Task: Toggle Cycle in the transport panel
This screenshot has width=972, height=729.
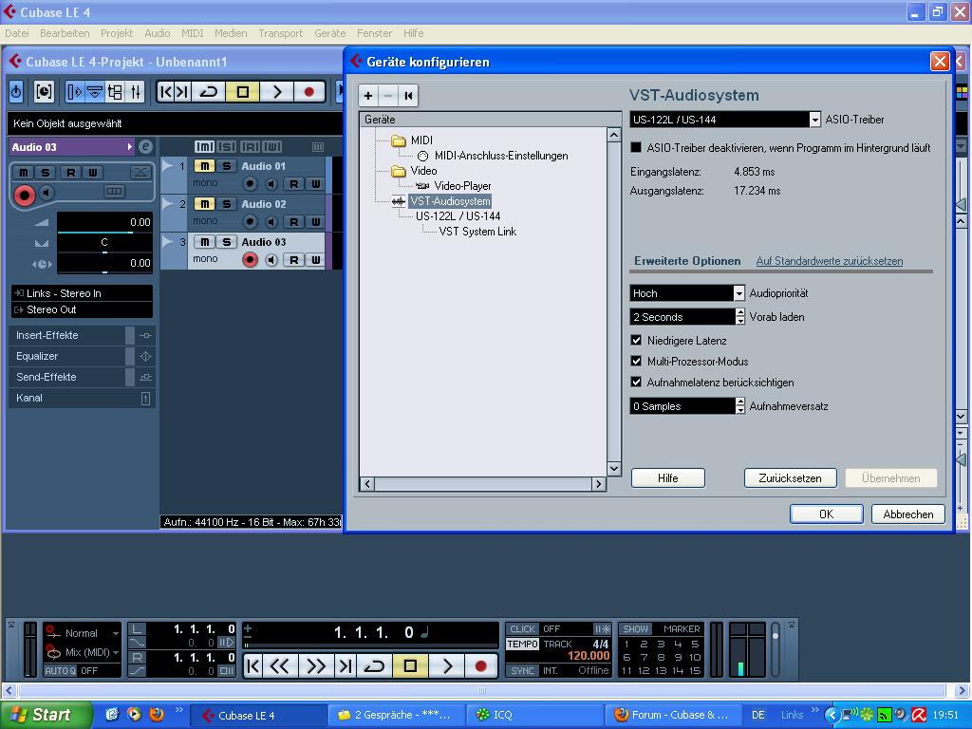Action: click(374, 666)
